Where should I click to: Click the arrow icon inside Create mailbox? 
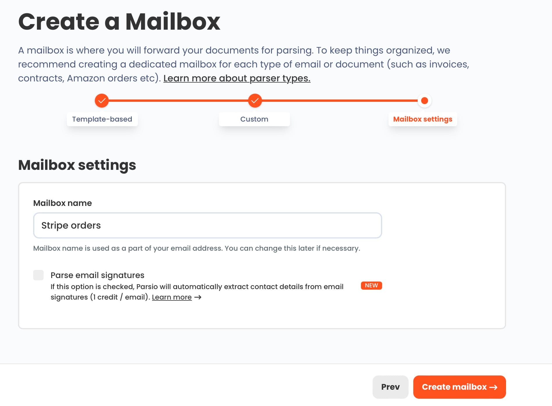493,387
